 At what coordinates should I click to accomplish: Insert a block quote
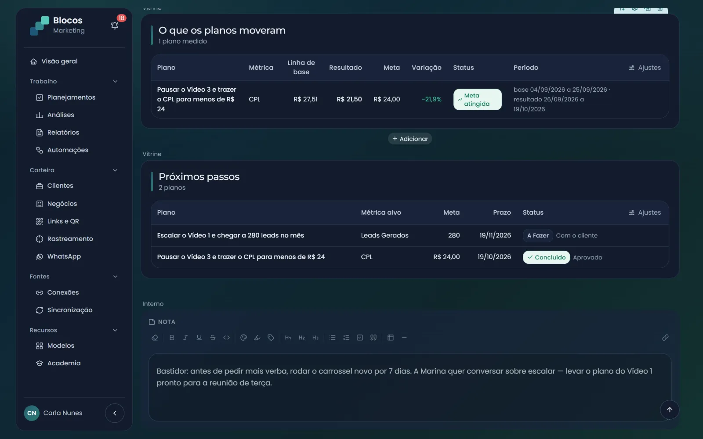tap(373, 338)
